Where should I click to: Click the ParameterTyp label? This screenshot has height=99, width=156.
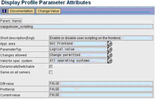click(x=11, y=50)
